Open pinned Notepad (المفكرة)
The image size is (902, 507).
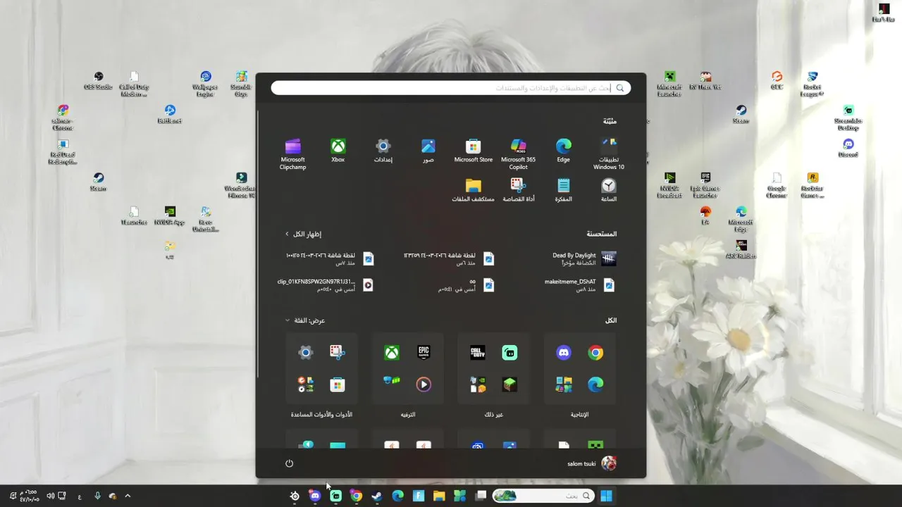click(x=563, y=190)
